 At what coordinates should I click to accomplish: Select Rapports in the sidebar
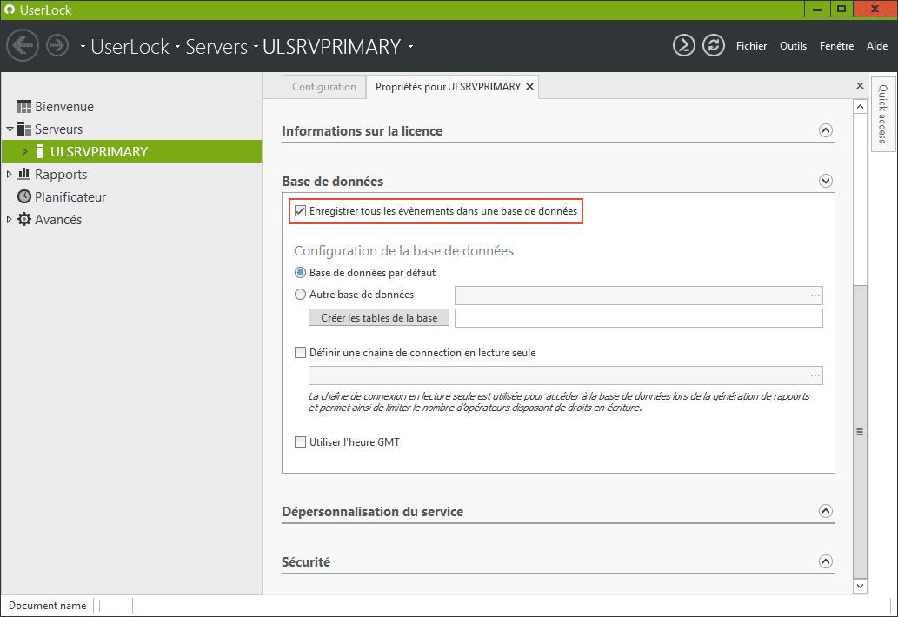point(61,174)
